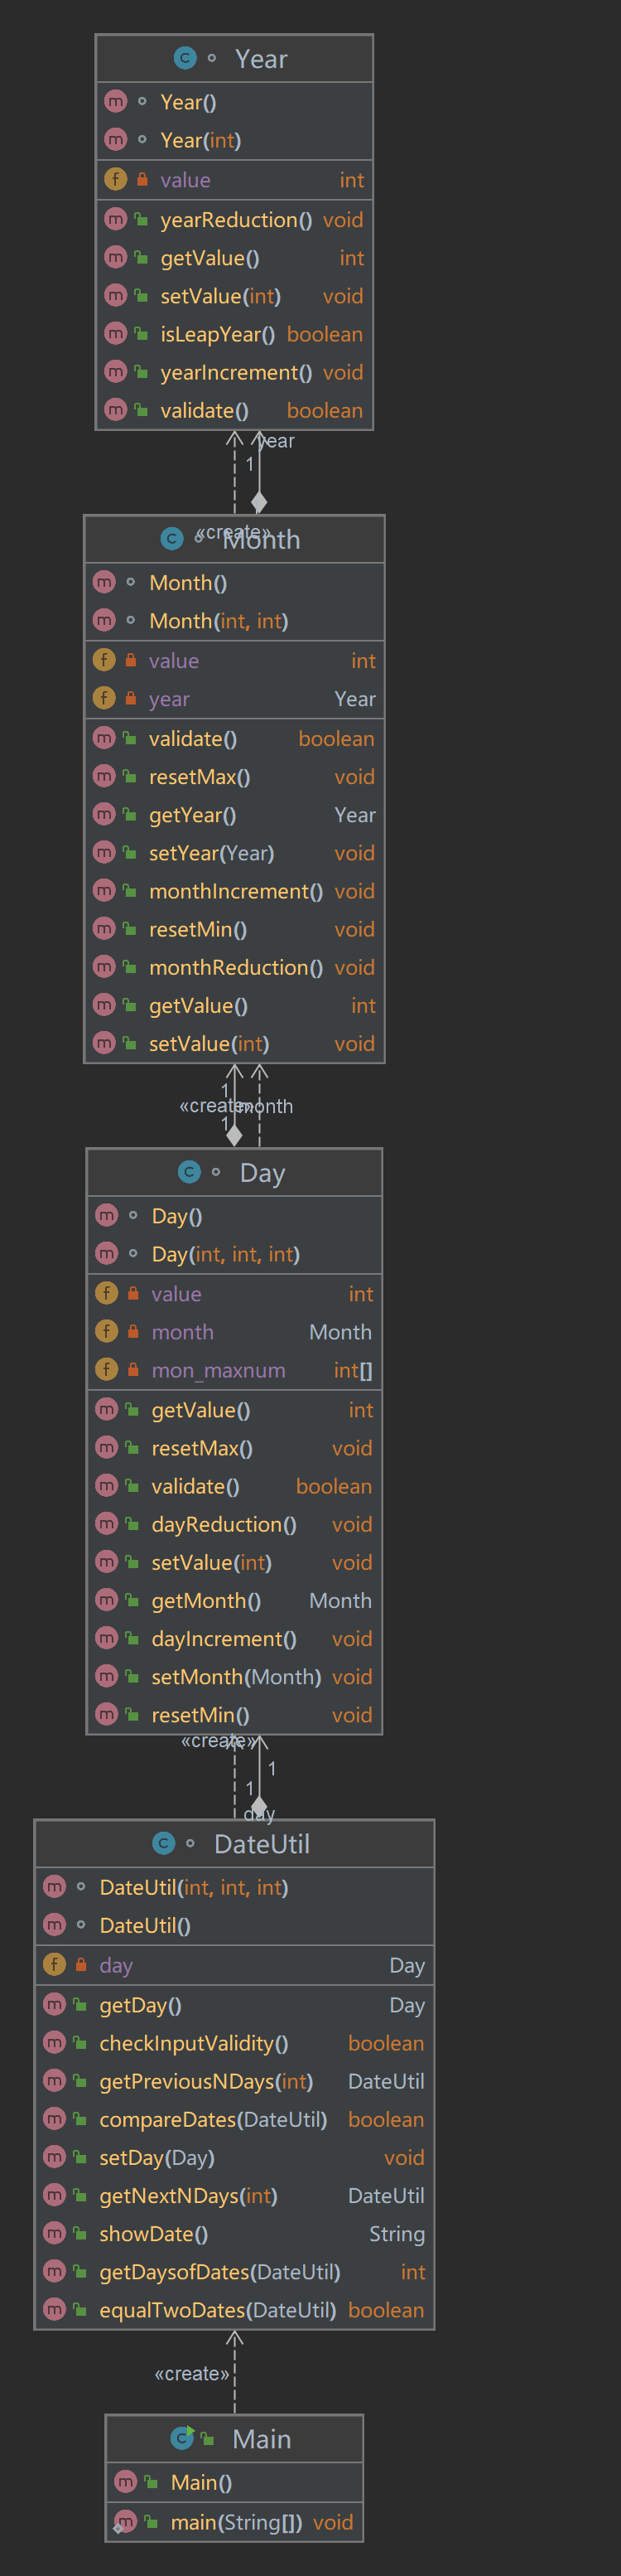This screenshot has height=2576, width=621.
Task: Select the dayIncrement() method in Day
Action: coord(224,1638)
